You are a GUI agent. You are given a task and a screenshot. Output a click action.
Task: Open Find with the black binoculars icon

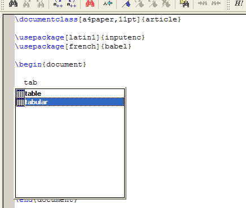(14, 4)
